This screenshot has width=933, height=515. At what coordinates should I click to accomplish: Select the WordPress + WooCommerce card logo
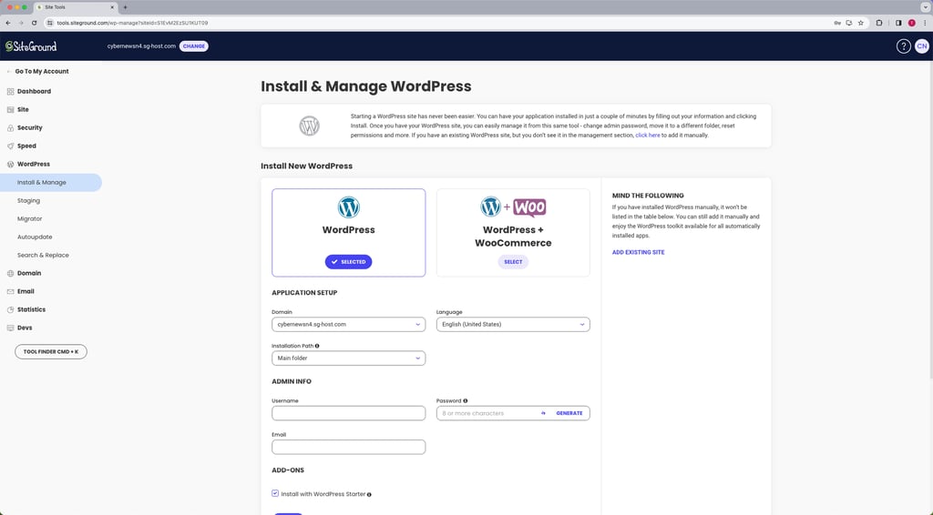pyautogui.click(x=513, y=207)
